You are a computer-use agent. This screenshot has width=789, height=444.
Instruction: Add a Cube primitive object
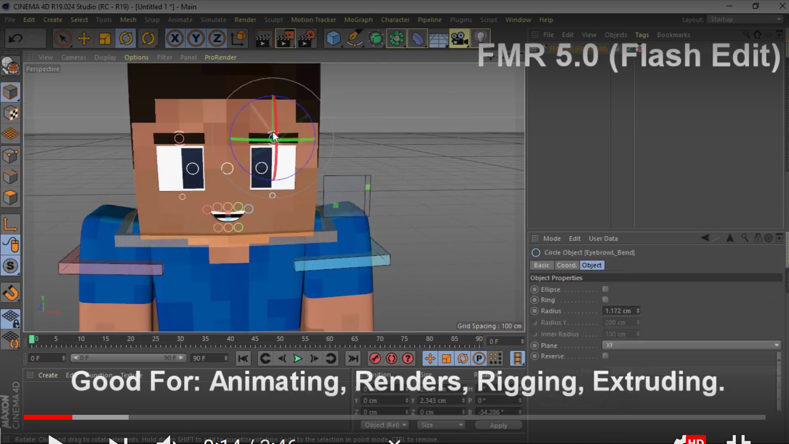coord(333,39)
